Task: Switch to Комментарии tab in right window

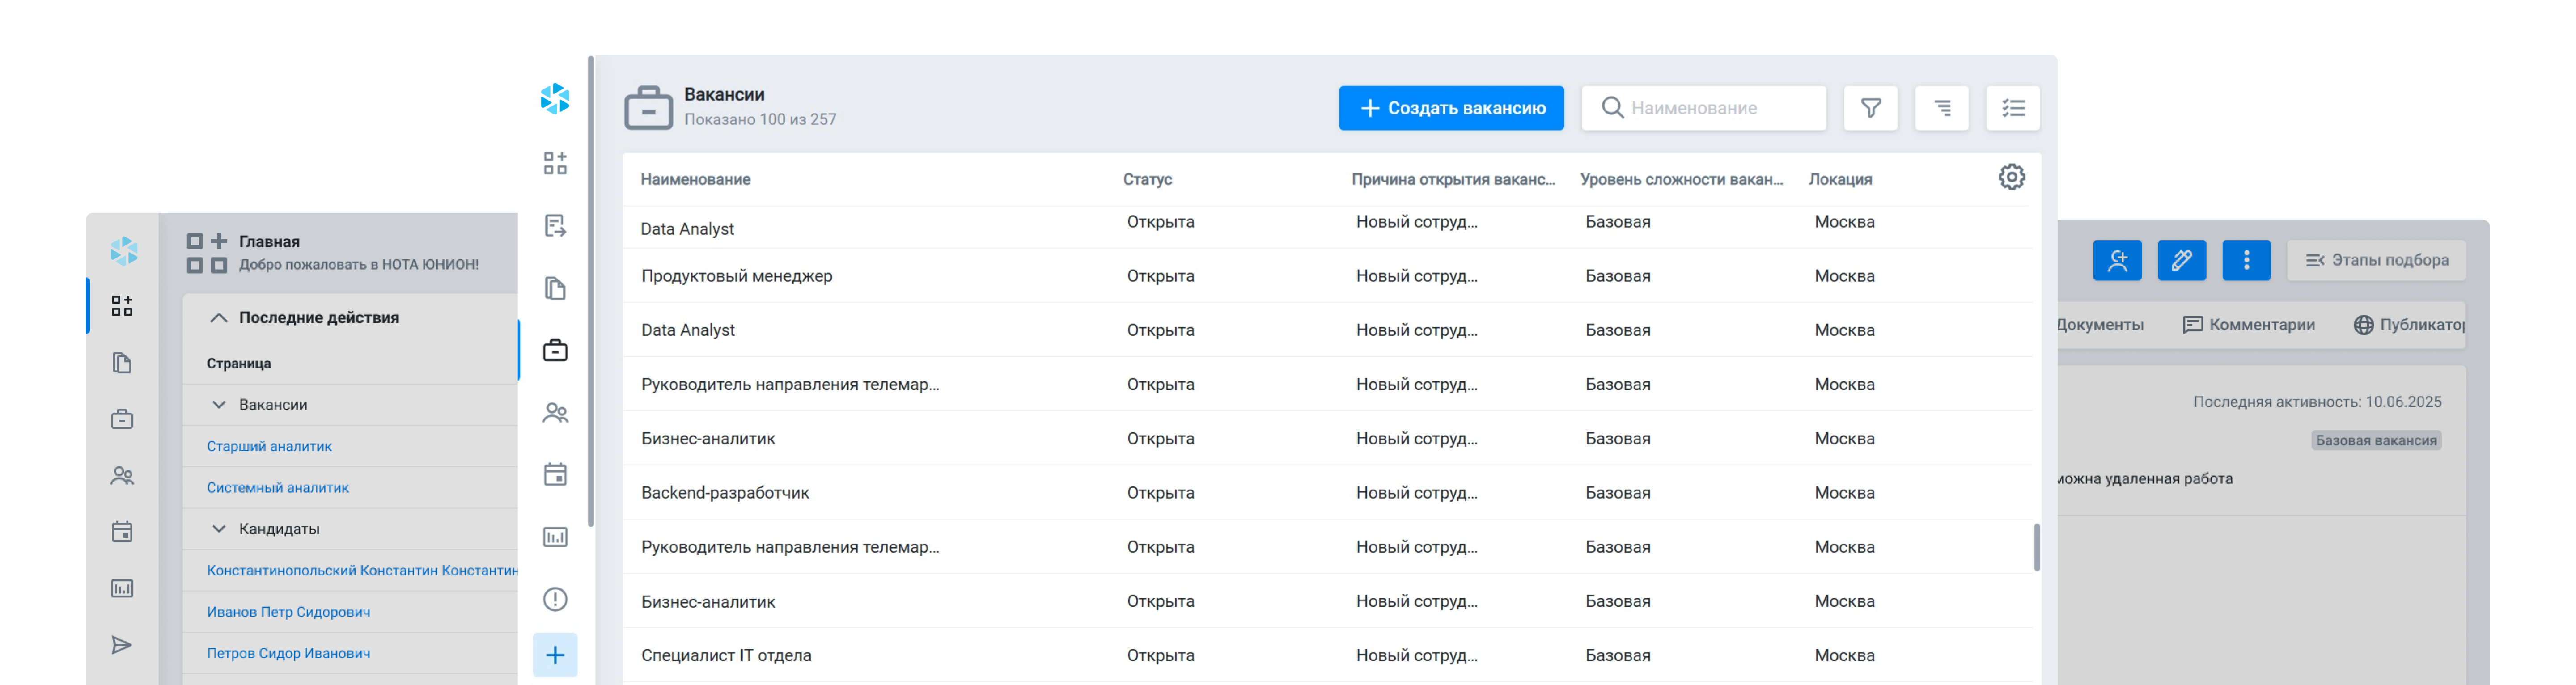Action: (x=2248, y=324)
